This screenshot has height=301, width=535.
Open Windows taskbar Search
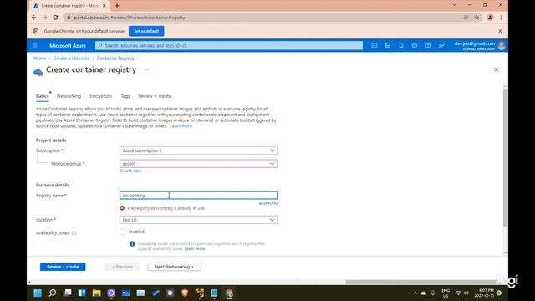[x=52, y=293]
